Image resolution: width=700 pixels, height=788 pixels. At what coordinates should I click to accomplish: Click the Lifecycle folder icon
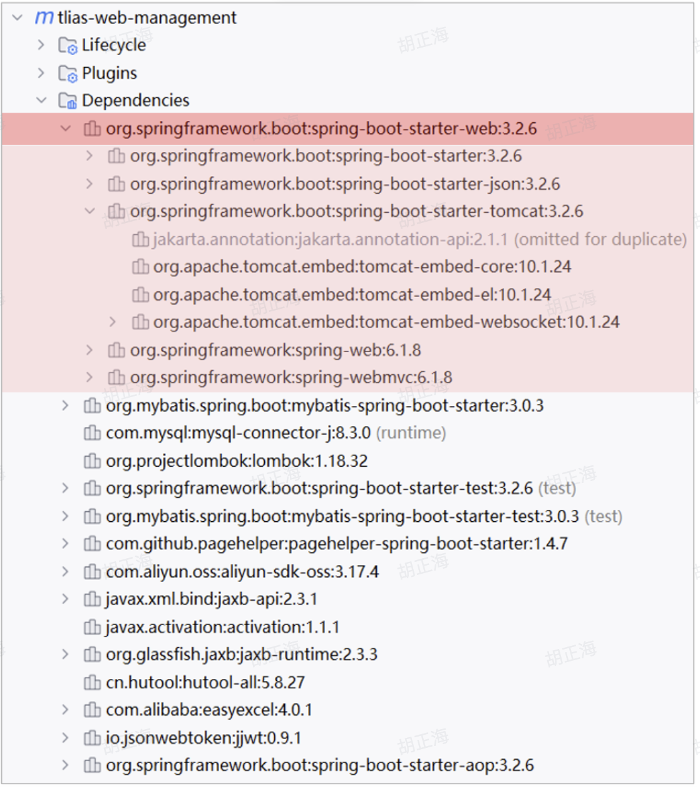(69, 44)
